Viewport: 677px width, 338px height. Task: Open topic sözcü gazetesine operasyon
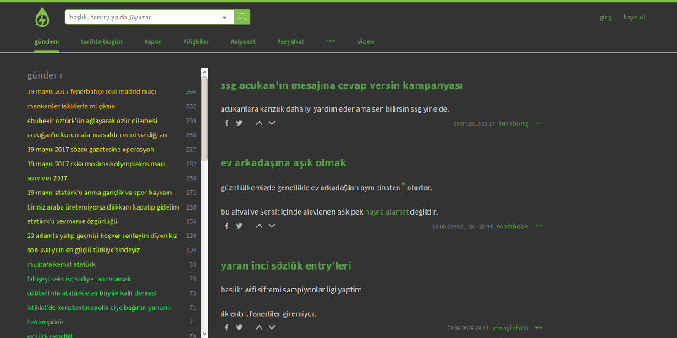pos(91,150)
